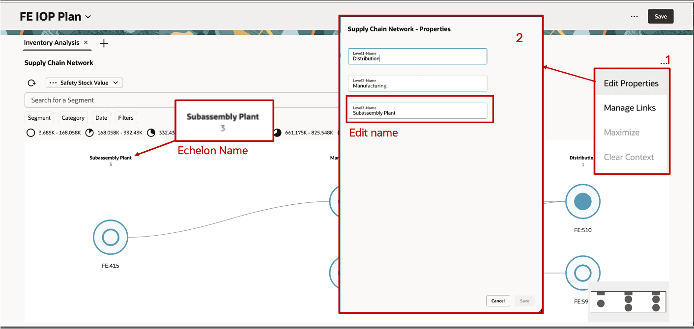The width and height of the screenshot is (694, 329).
Task: Switch to the Inventory Analysis tab
Action: pos(52,43)
